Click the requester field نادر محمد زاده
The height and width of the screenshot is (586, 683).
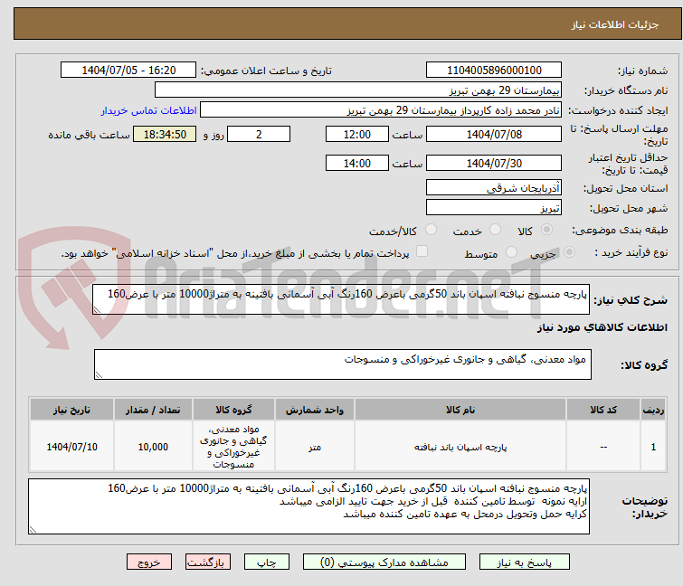381,110
